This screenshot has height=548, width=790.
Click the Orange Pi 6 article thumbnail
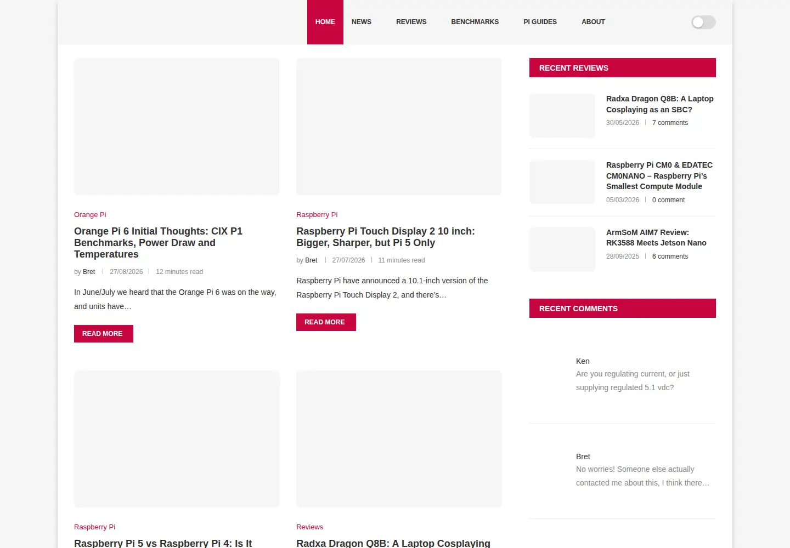tap(177, 127)
